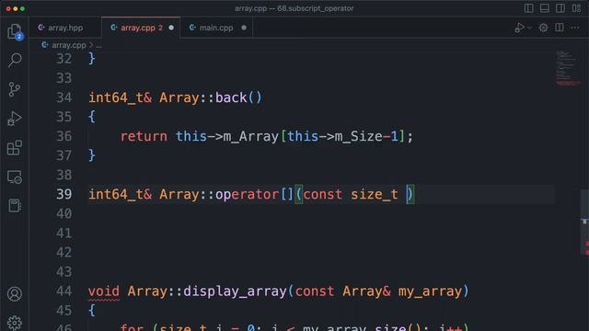Viewport: 589px width, 331px height.
Task: Click the underlined void keyword on line 44
Action: tap(104, 291)
